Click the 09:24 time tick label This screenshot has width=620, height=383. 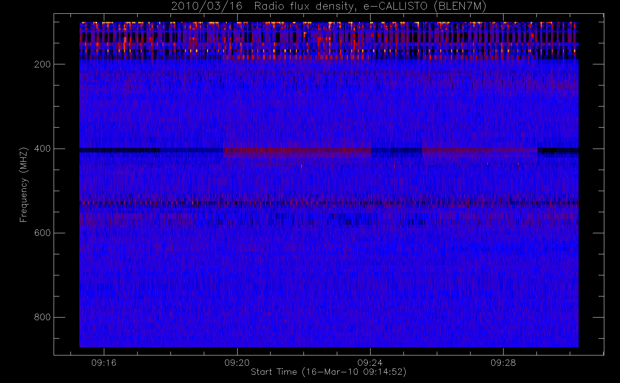click(x=370, y=363)
